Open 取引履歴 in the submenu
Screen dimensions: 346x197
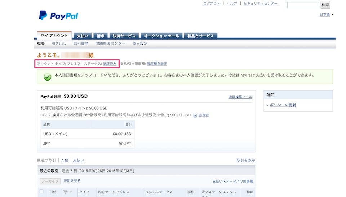click(x=81, y=43)
